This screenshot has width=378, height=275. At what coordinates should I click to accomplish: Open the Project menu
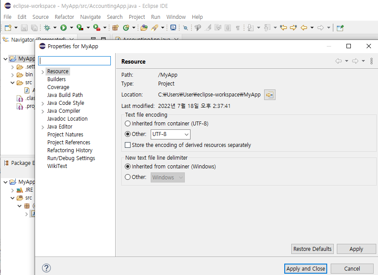pos(137,17)
